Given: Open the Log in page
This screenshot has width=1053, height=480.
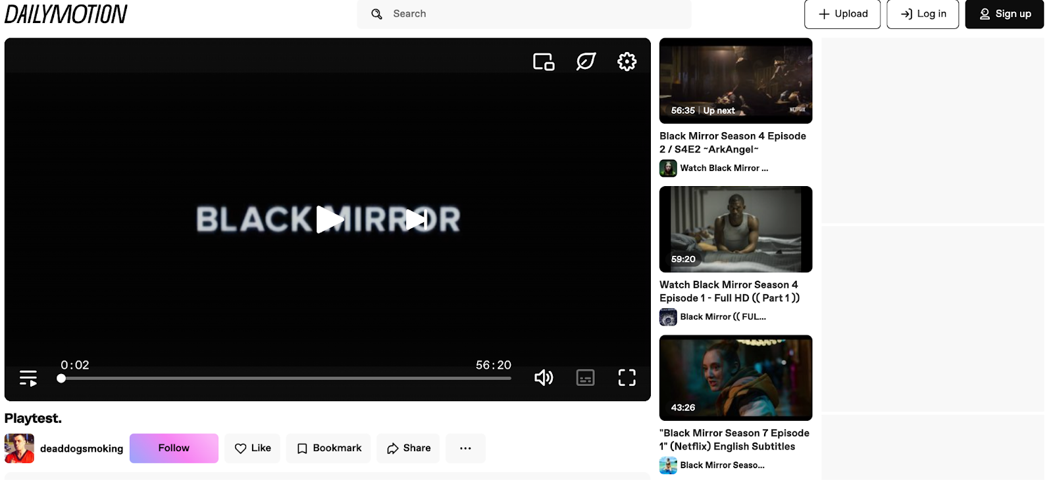Looking at the screenshot, I should click(x=923, y=14).
